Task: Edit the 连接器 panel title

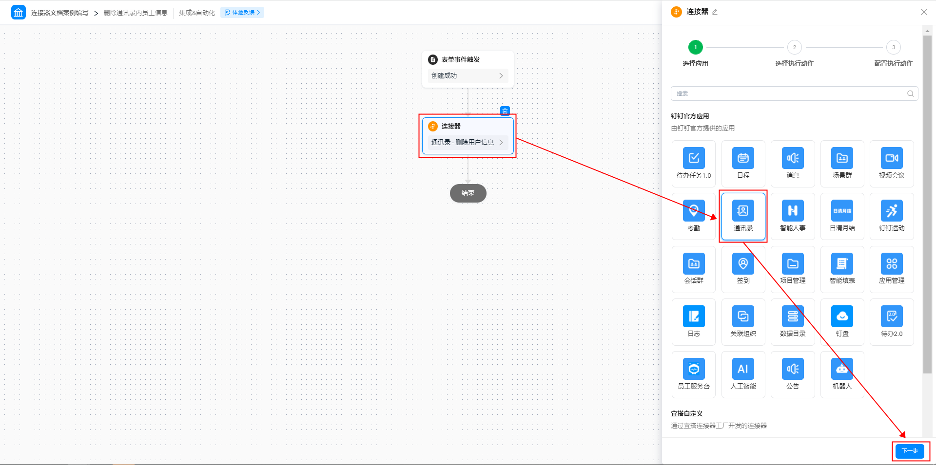Action: [x=715, y=12]
